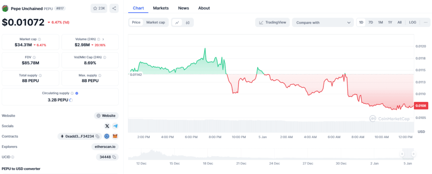Toggle LOG scale on the chart

(413, 23)
